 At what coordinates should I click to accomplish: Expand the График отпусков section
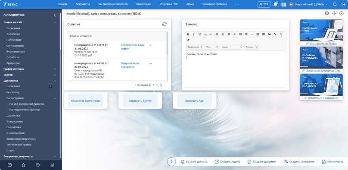point(55,69)
